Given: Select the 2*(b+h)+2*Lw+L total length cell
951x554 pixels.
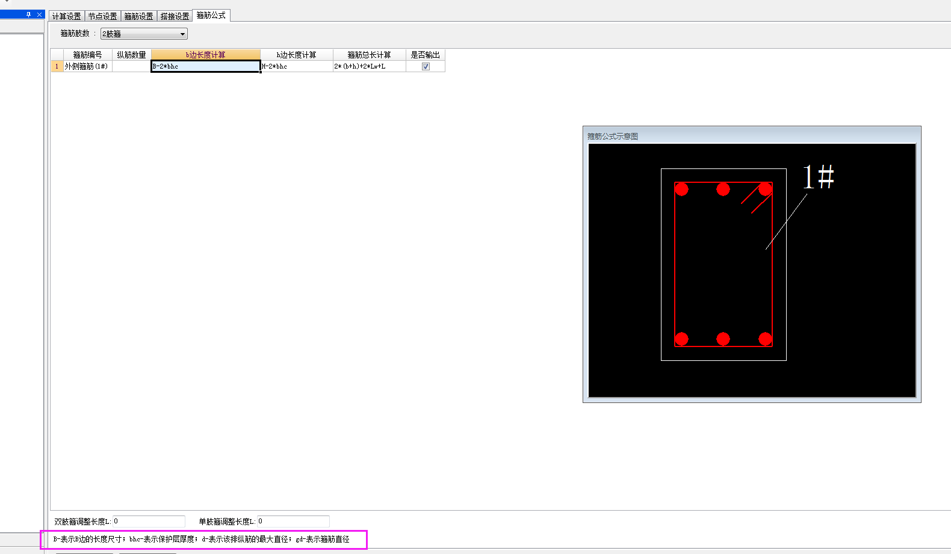Looking at the screenshot, I should (369, 66).
